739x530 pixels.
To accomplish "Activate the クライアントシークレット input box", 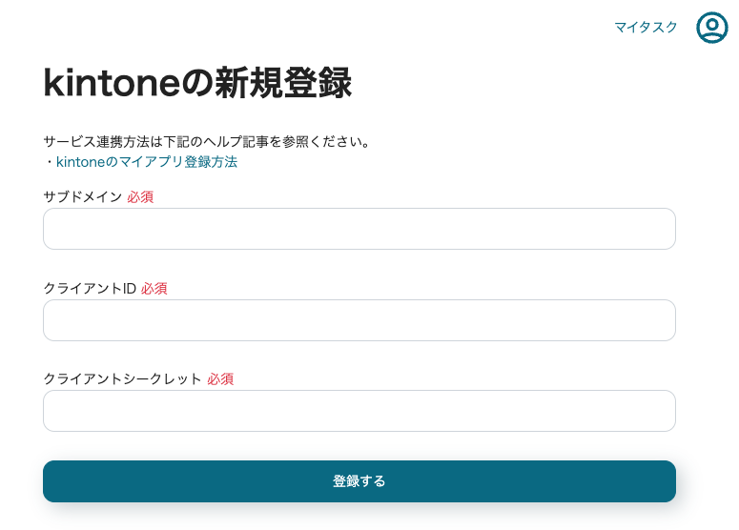I will point(359,411).
